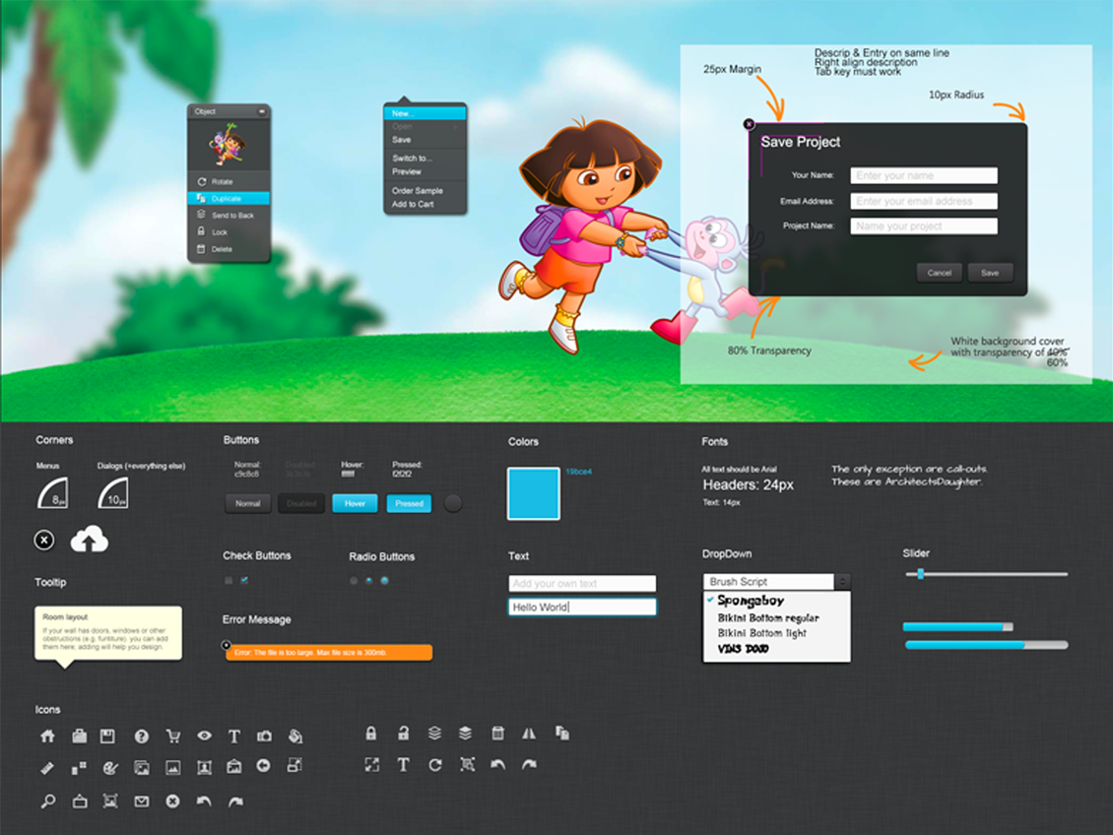Tick the unchecked gray check button

[x=229, y=580]
